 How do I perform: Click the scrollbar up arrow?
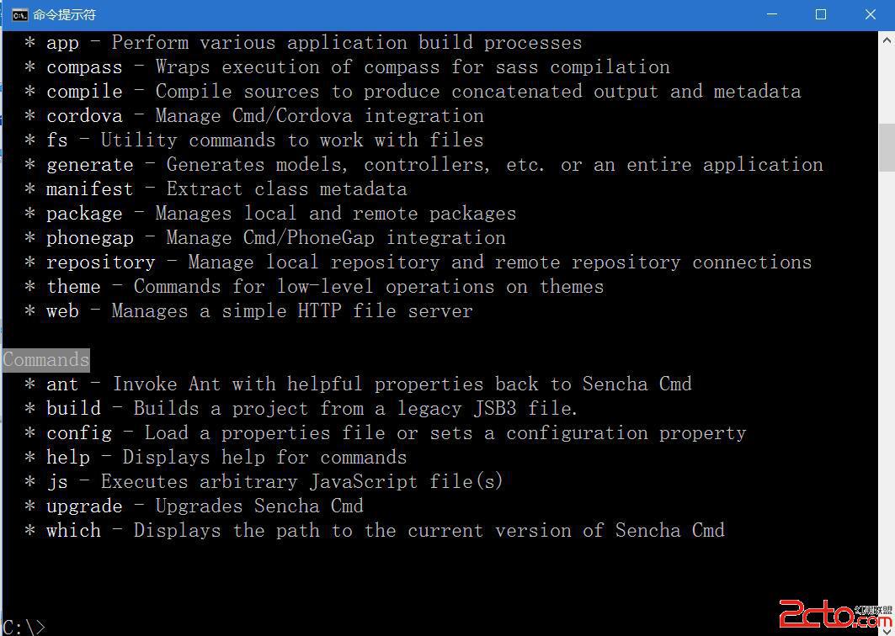click(887, 40)
